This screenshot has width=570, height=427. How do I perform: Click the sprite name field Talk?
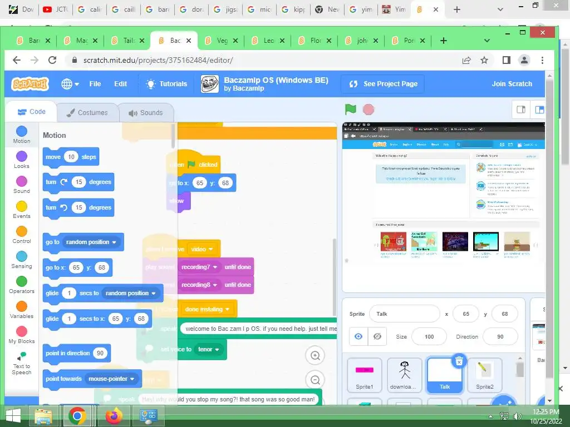(404, 314)
